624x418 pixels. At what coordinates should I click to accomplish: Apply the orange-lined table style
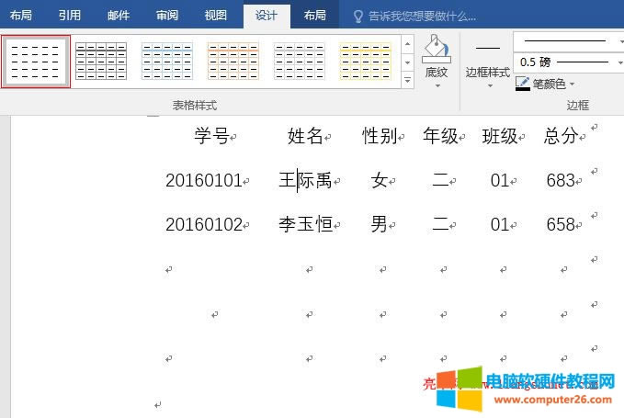pos(233,62)
